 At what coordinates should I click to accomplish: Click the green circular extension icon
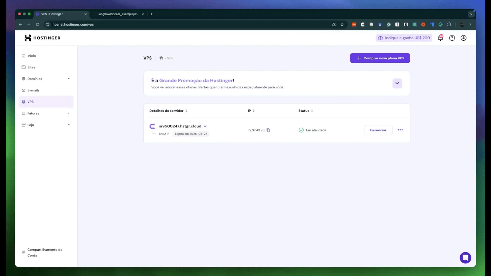pyautogui.click(x=441, y=25)
